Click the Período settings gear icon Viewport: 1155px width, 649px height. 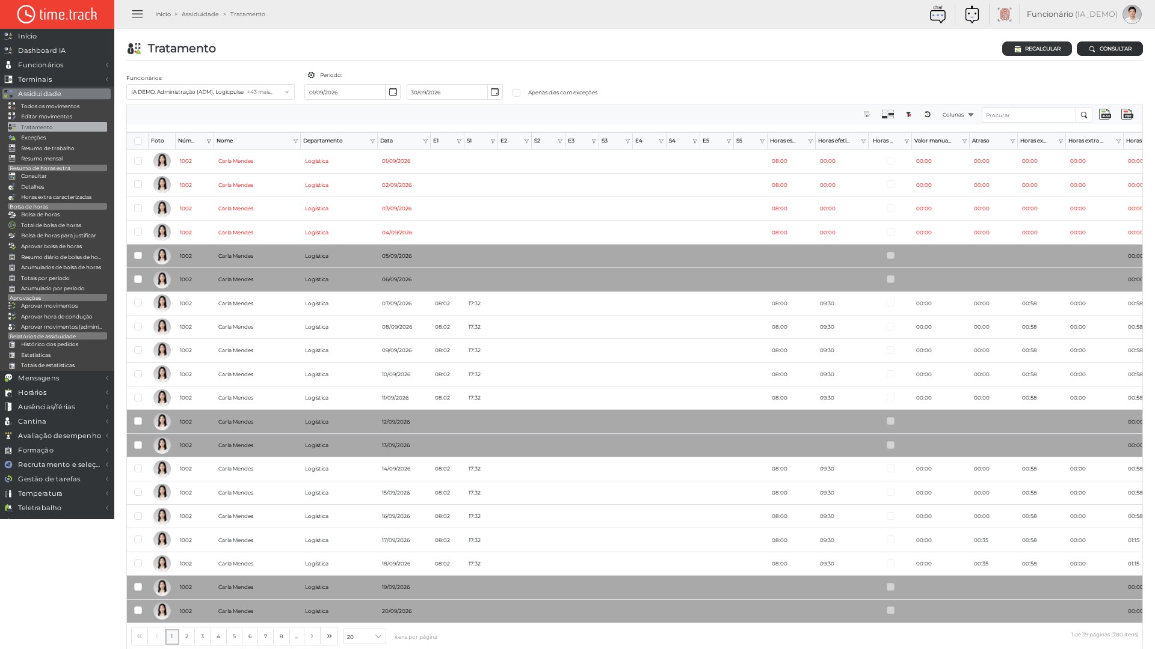(311, 75)
